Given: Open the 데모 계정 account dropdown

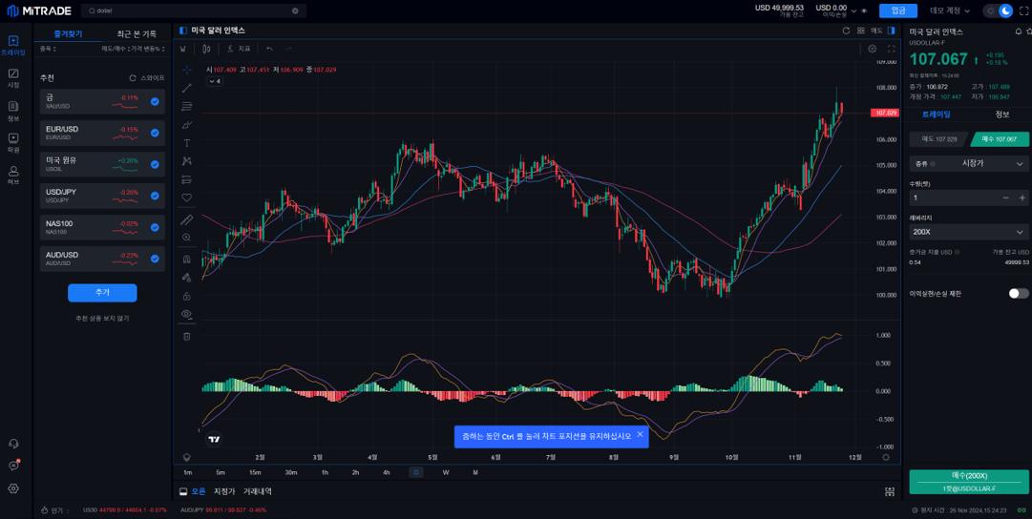Looking at the screenshot, I should coord(950,10).
